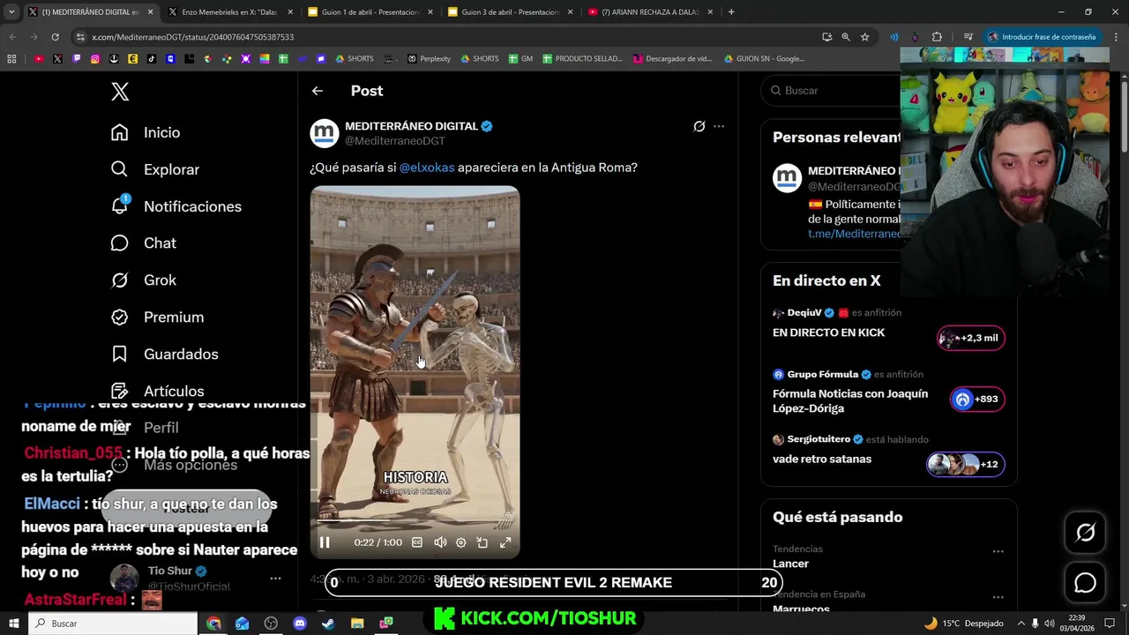Switch to the Enzo Memebrieles en X tab
The image size is (1129, 635).
pyautogui.click(x=228, y=12)
